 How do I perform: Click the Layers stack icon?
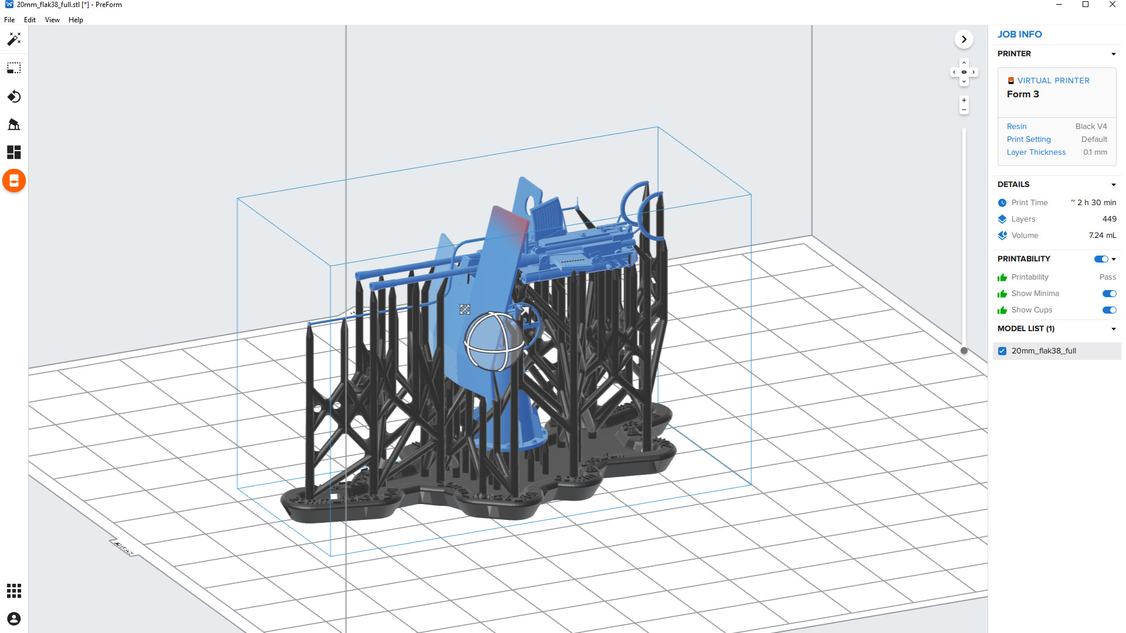[1002, 219]
